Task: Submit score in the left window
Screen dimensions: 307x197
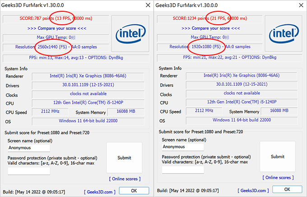Action: (124, 158)
